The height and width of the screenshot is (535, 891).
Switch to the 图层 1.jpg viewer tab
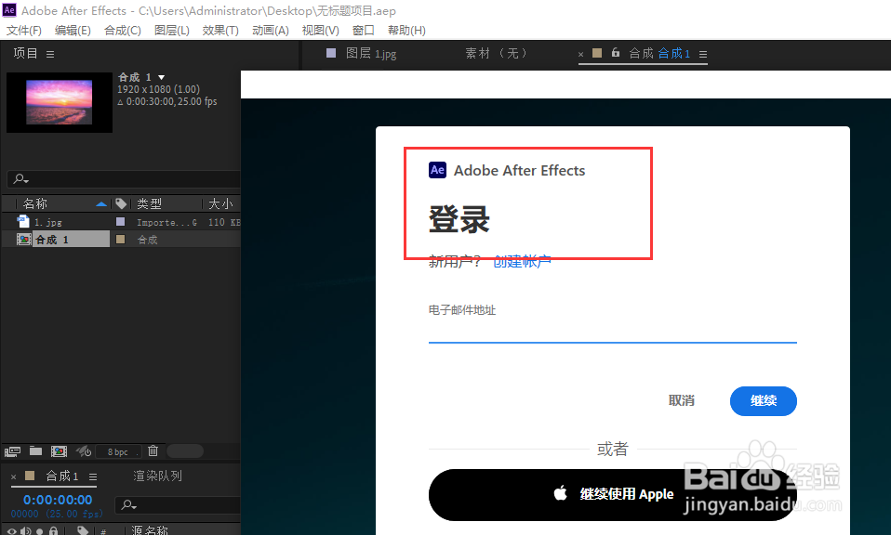(x=371, y=53)
